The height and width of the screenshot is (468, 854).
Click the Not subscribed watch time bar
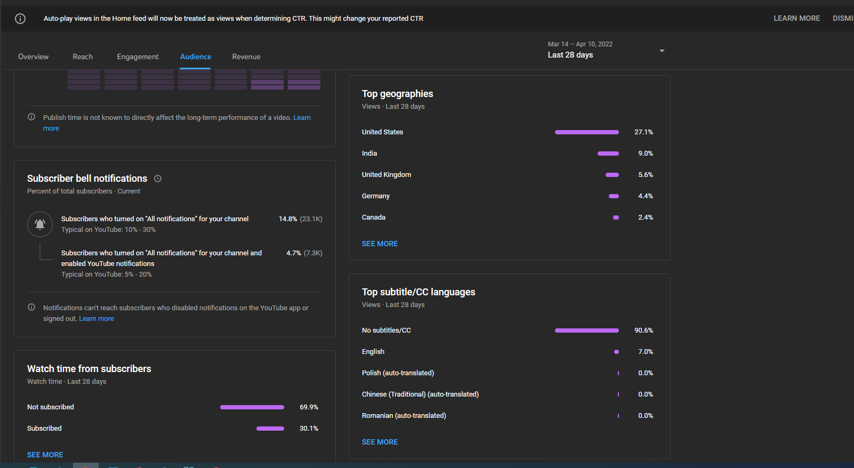click(x=252, y=407)
